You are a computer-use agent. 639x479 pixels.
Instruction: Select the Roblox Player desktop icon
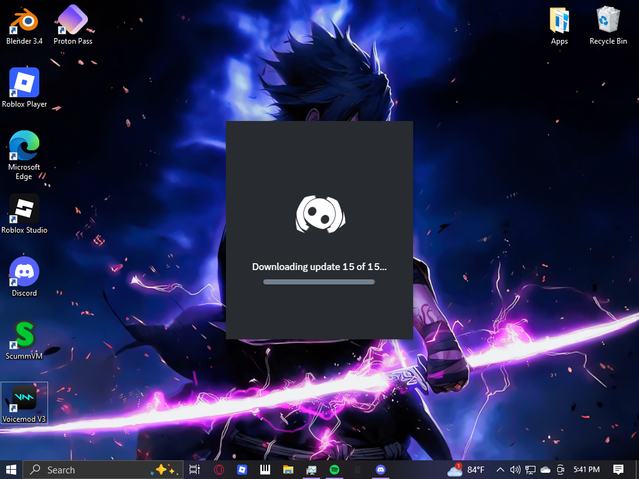pos(24,88)
